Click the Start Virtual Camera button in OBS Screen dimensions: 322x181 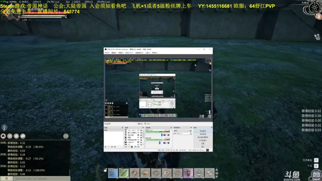[x=203, y=137]
